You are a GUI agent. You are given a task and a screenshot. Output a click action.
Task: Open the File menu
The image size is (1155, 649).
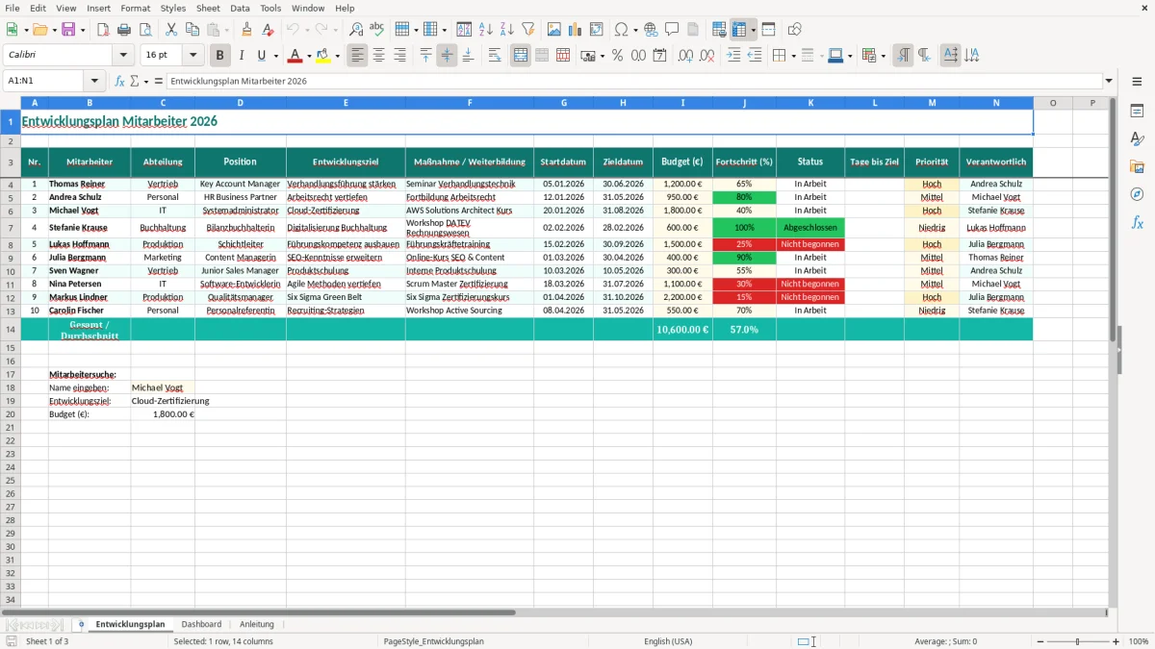(x=13, y=8)
